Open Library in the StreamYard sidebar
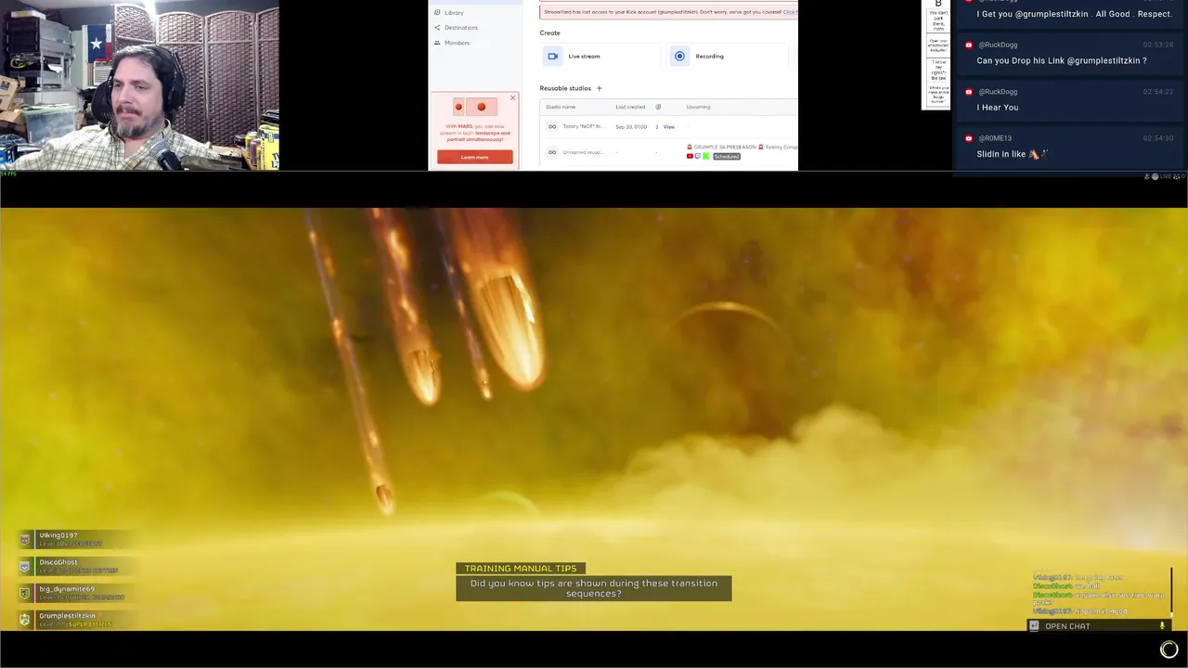The height and width of the screenshot is (668, 1188). click(x=454, y=12)
